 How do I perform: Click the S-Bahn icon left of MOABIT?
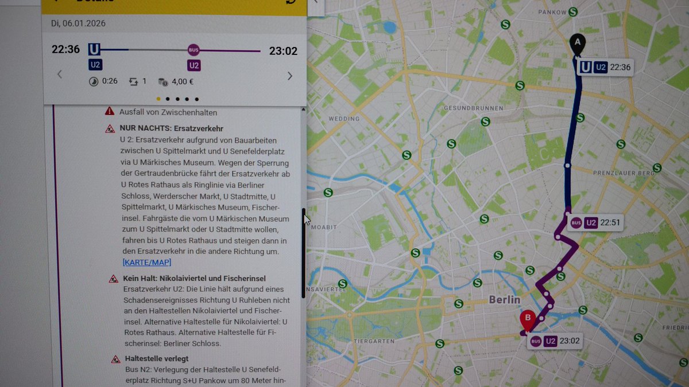[x=328, y=193]
